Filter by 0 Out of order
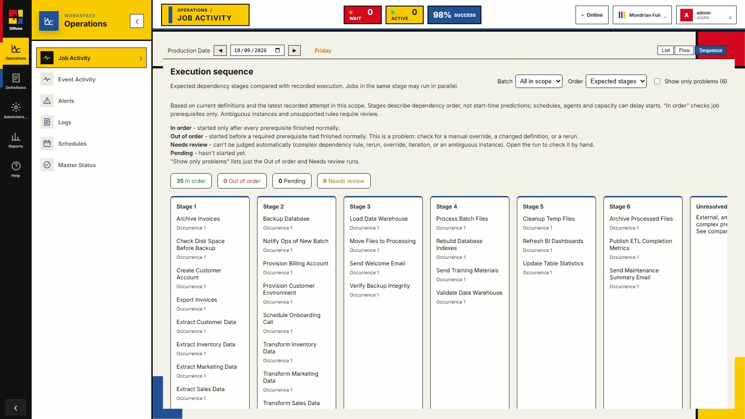Image resolution: width=745 pixels, height=419 pixels. pos(242,181)
